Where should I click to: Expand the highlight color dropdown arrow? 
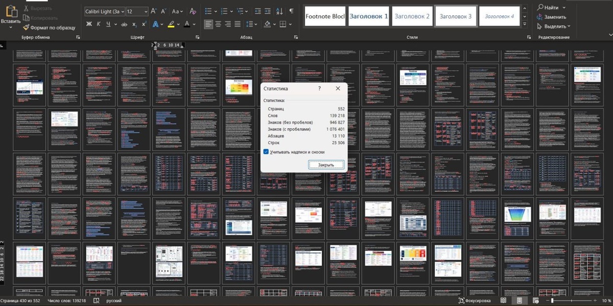click(x=178, y=24)
